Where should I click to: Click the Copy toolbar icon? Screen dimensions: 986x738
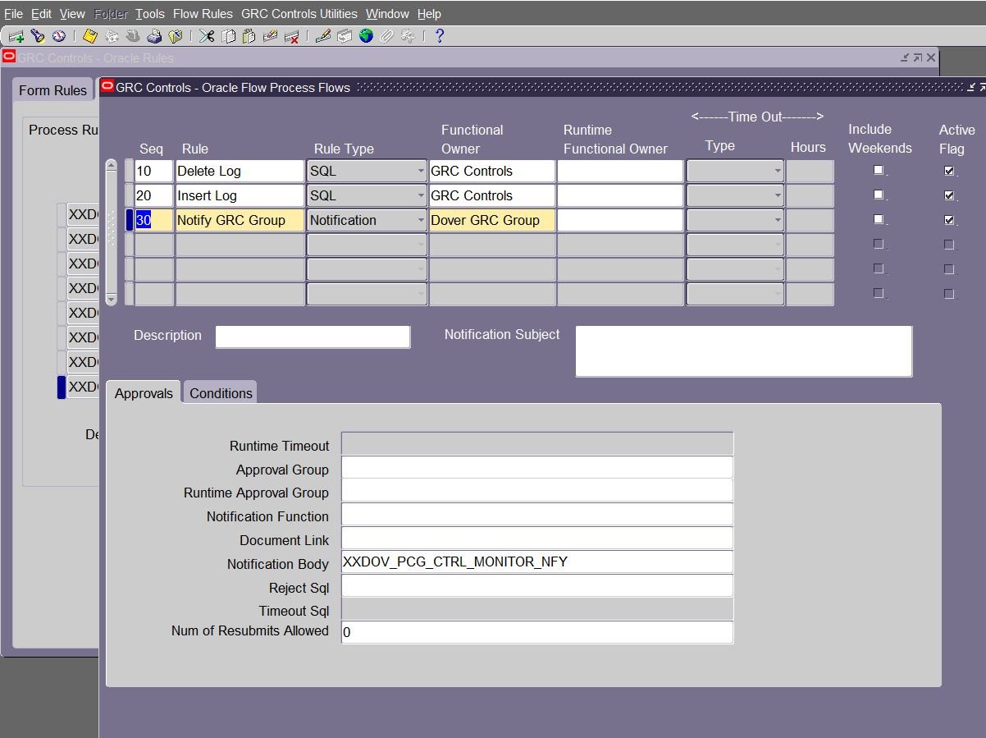229,36
